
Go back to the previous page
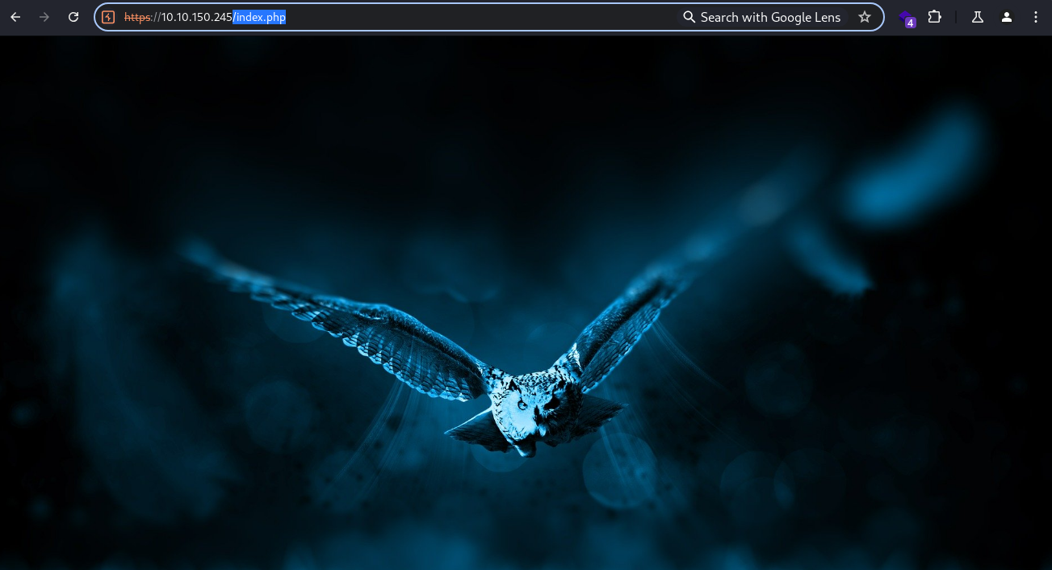click(x=15, y=17)
